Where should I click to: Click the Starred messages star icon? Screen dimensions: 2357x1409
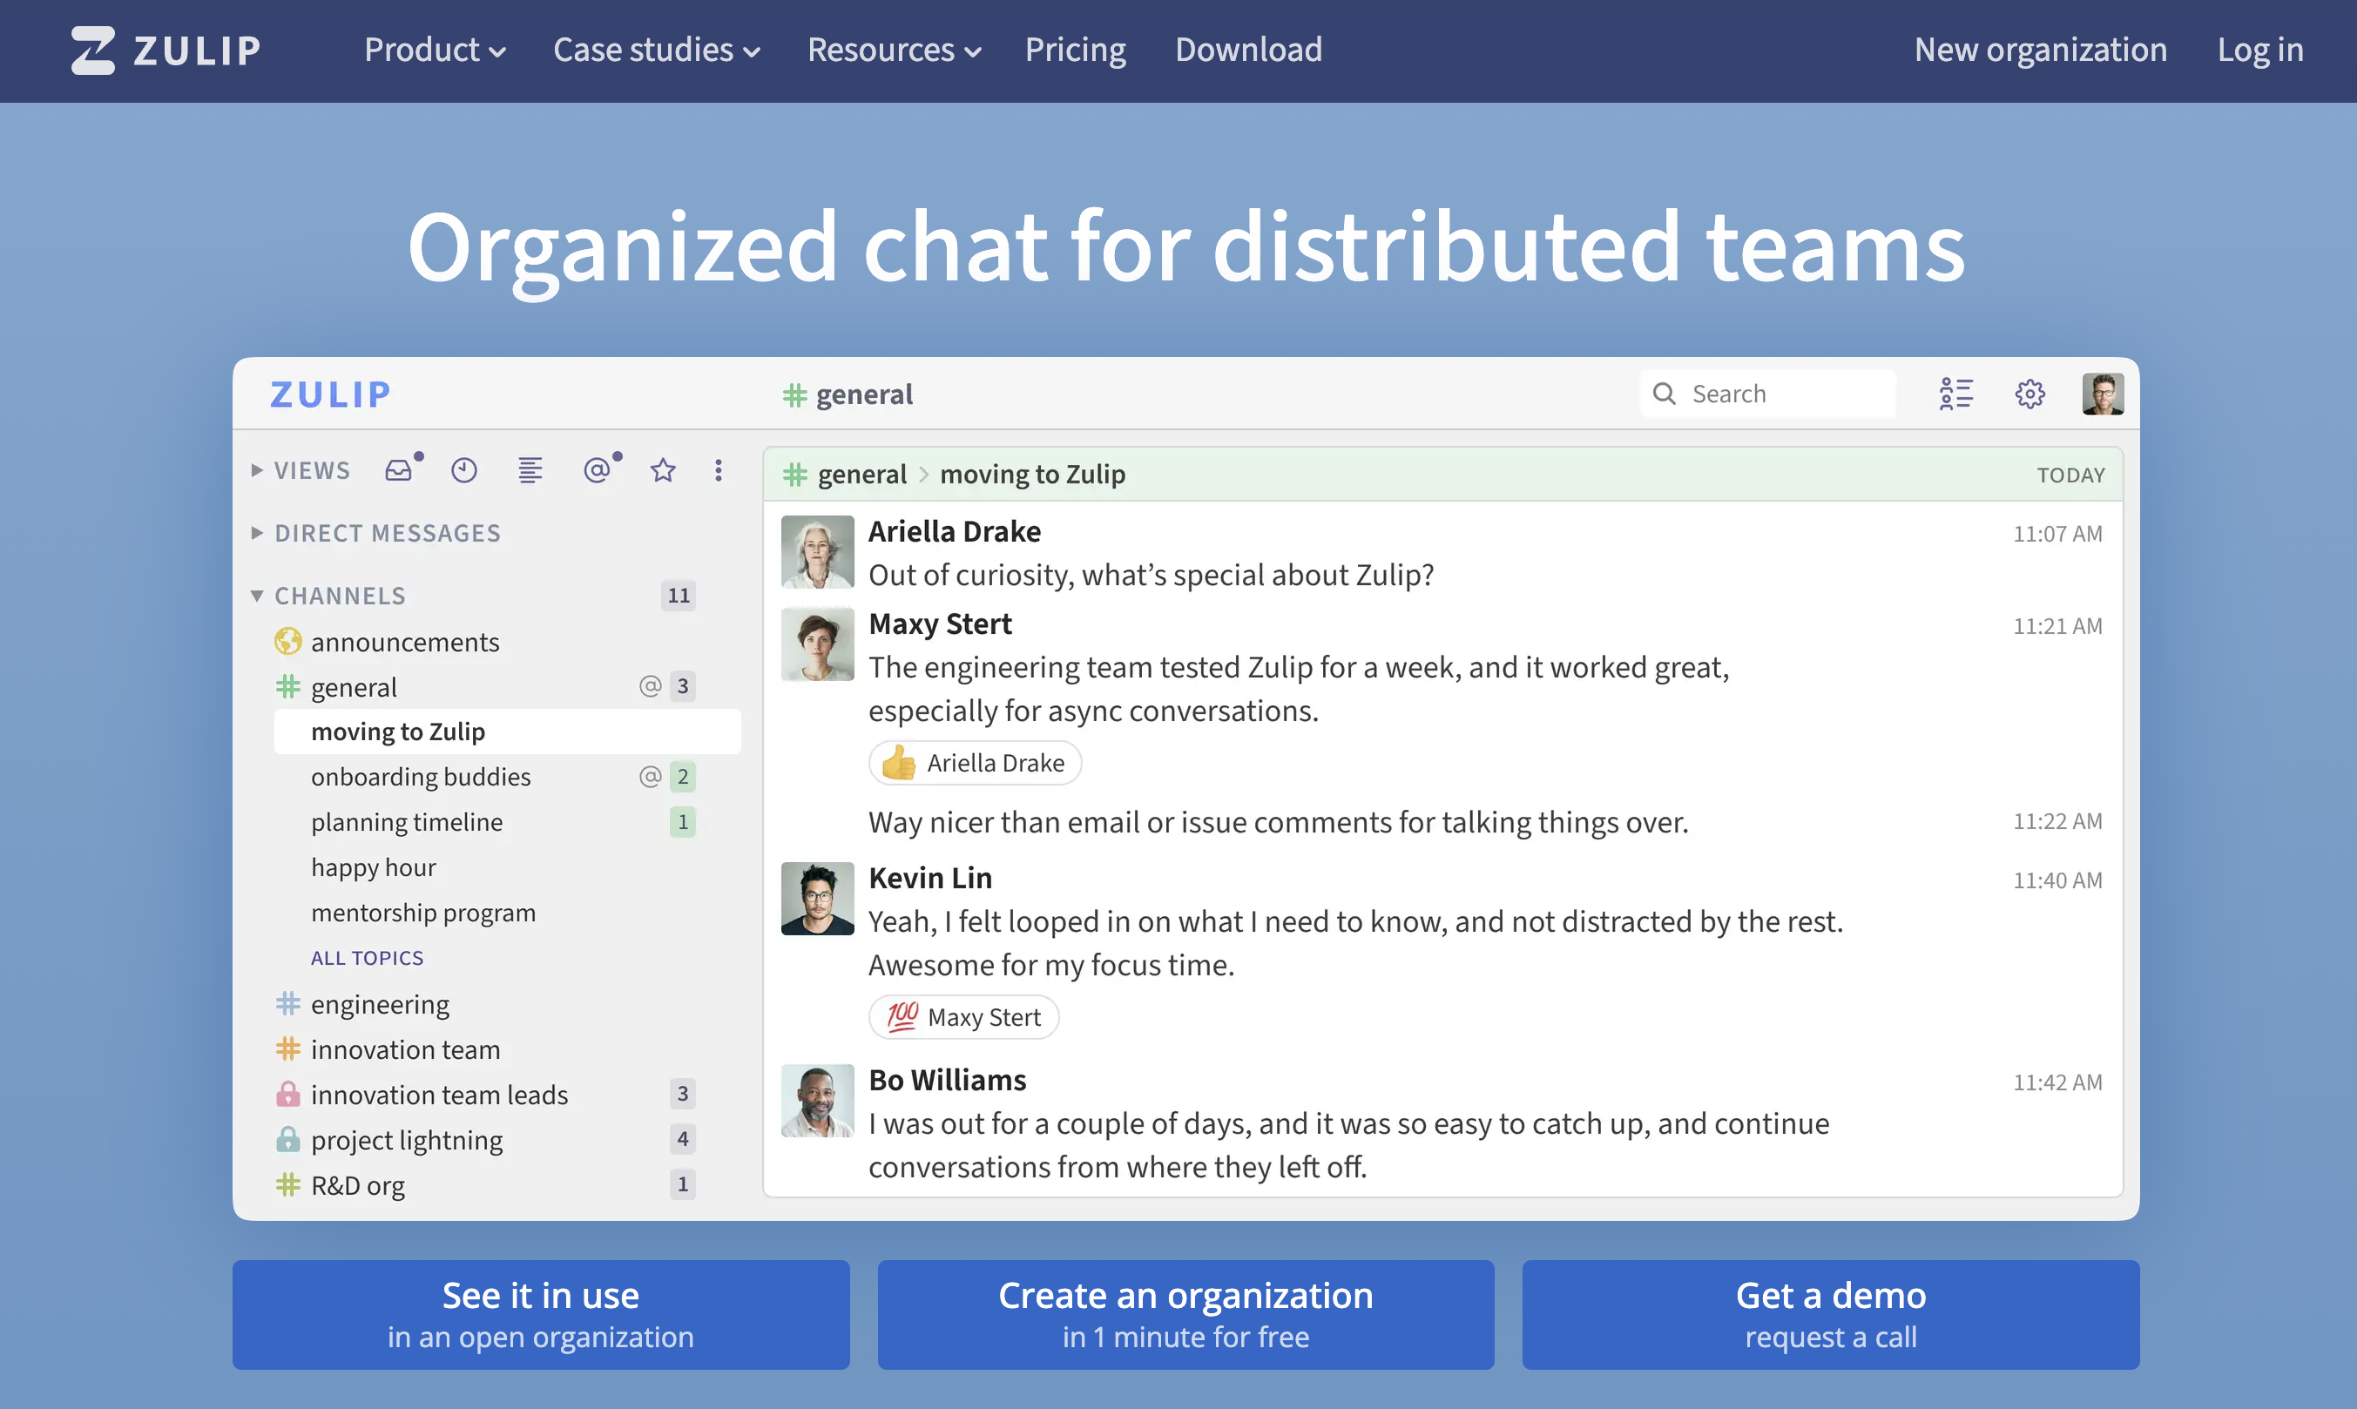(x=663, y=470)
